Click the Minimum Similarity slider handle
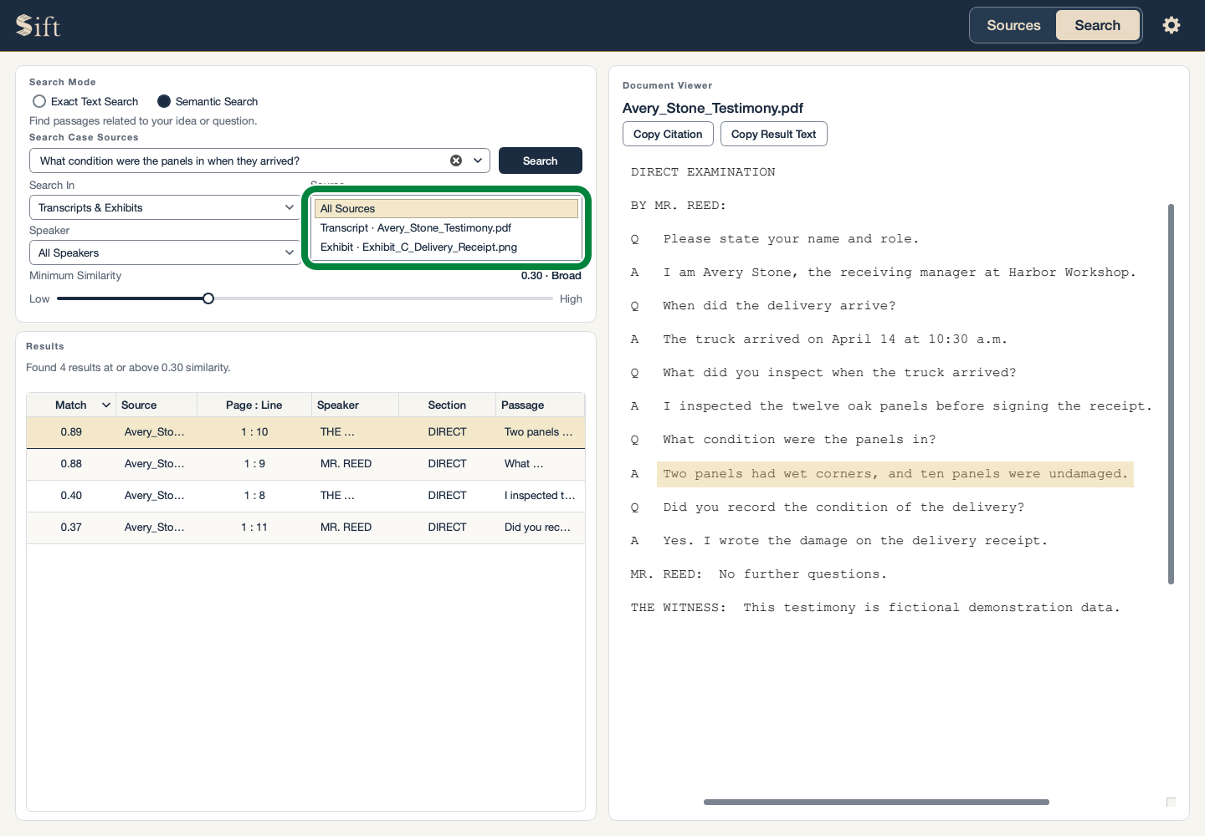Viewport: 1205px width, 836px height. (x=208, y=298)
